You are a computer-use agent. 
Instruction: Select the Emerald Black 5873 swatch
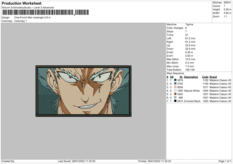point(176,101)
